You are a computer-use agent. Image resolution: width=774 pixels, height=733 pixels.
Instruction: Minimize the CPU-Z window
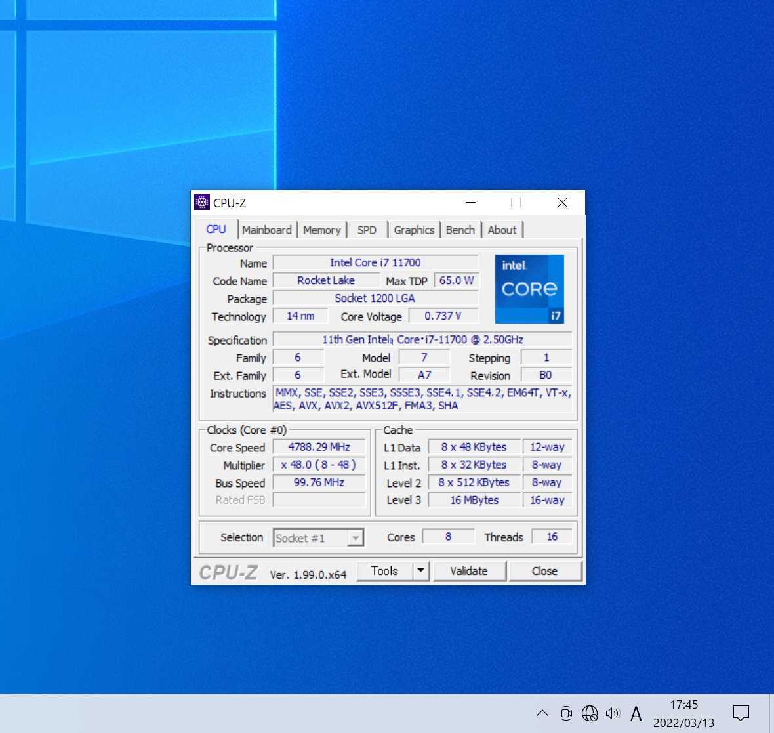click(x=471, y=203)
